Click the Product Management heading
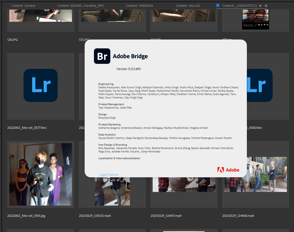This screenshot has width=294, height=232. (x=111, y=104)
